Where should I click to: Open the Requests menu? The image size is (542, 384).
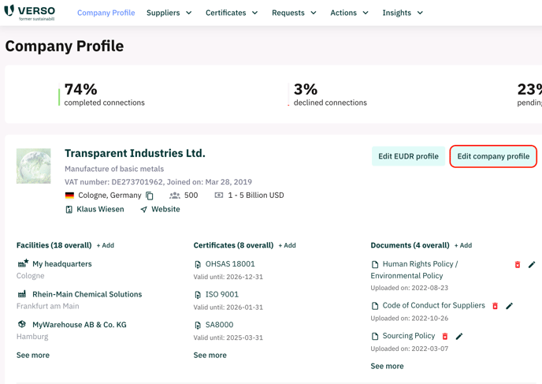coord(288,13)
